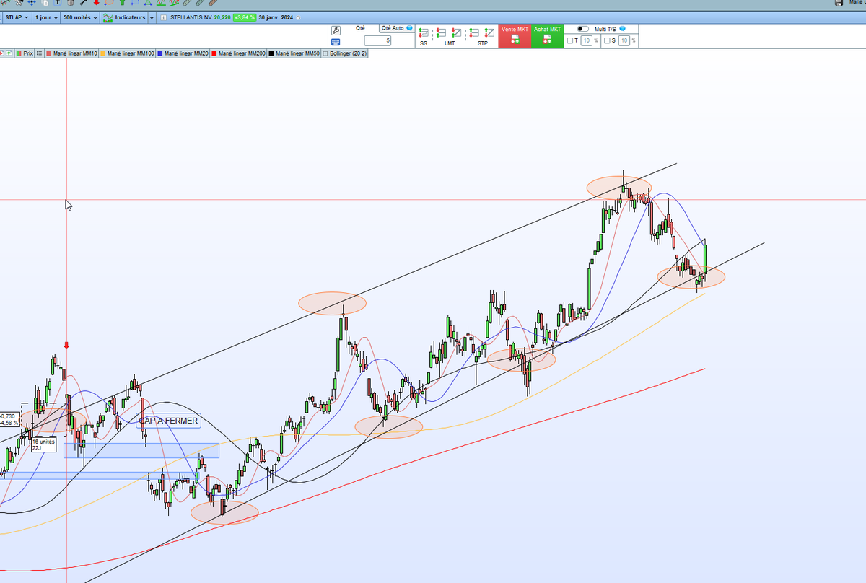
Task: Click the green up-arrow drawing tool
Action: (122, 3)
